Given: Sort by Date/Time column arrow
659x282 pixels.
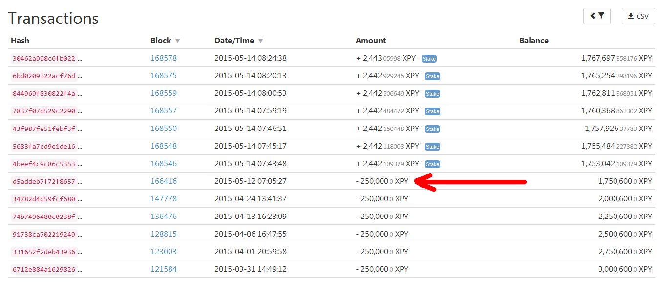Looking at the screenshot, I should click(260, 41).
